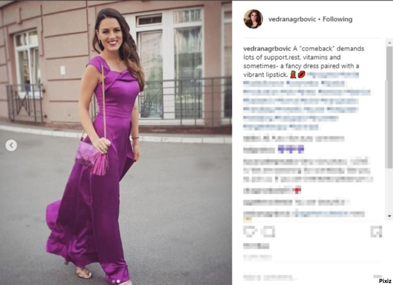Open vedranagrbovic's profile picture avatar
The height and width of the screenshot is (285, 393).
(x=253, y=19)
